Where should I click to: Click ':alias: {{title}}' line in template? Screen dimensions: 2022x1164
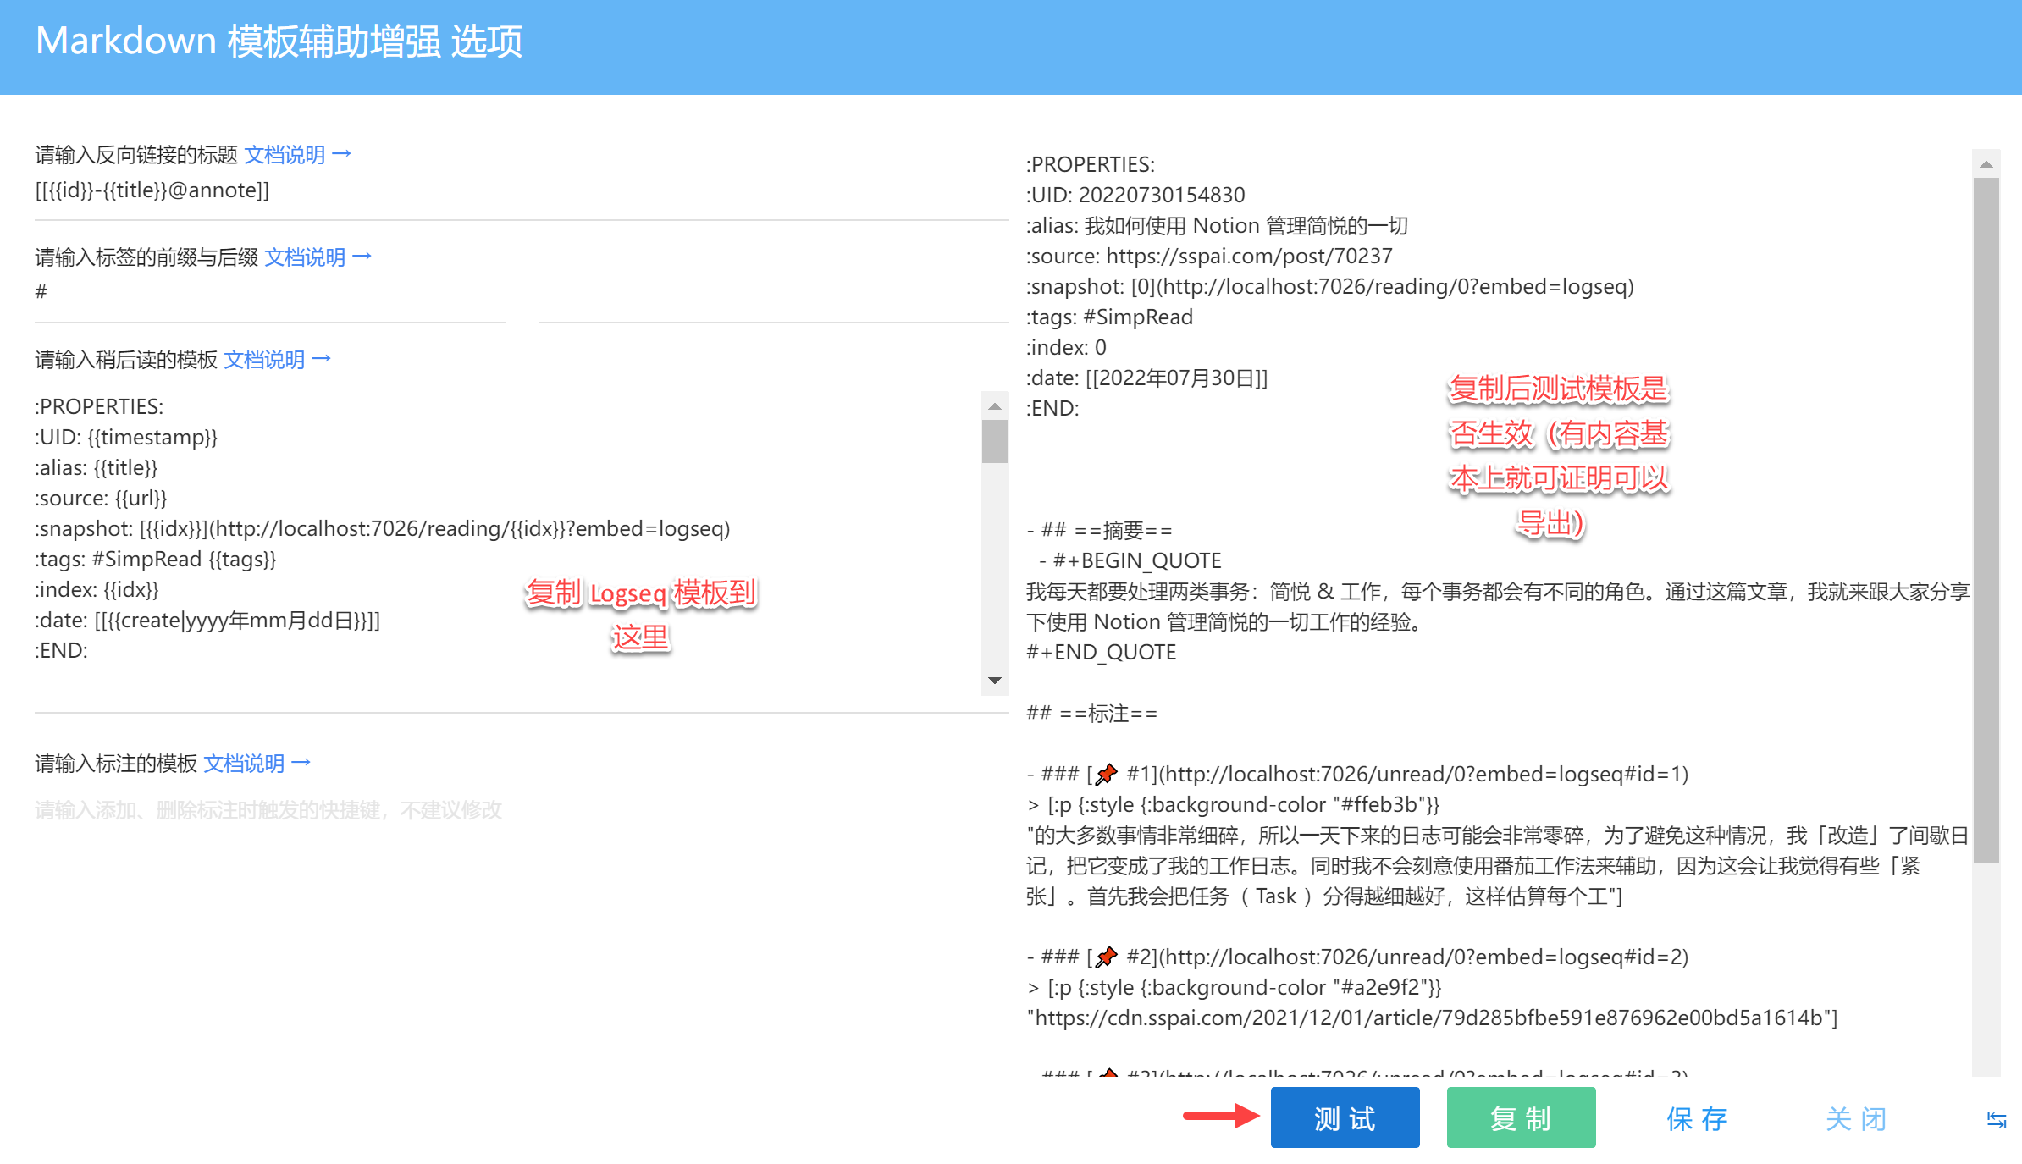click(96, 467)
